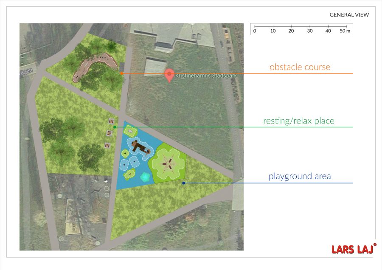Click the green resting place marker dot

coord(115,127)
